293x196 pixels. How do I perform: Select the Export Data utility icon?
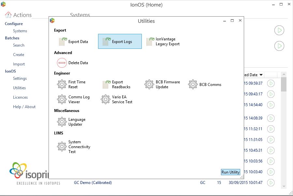tap(62, 42)
